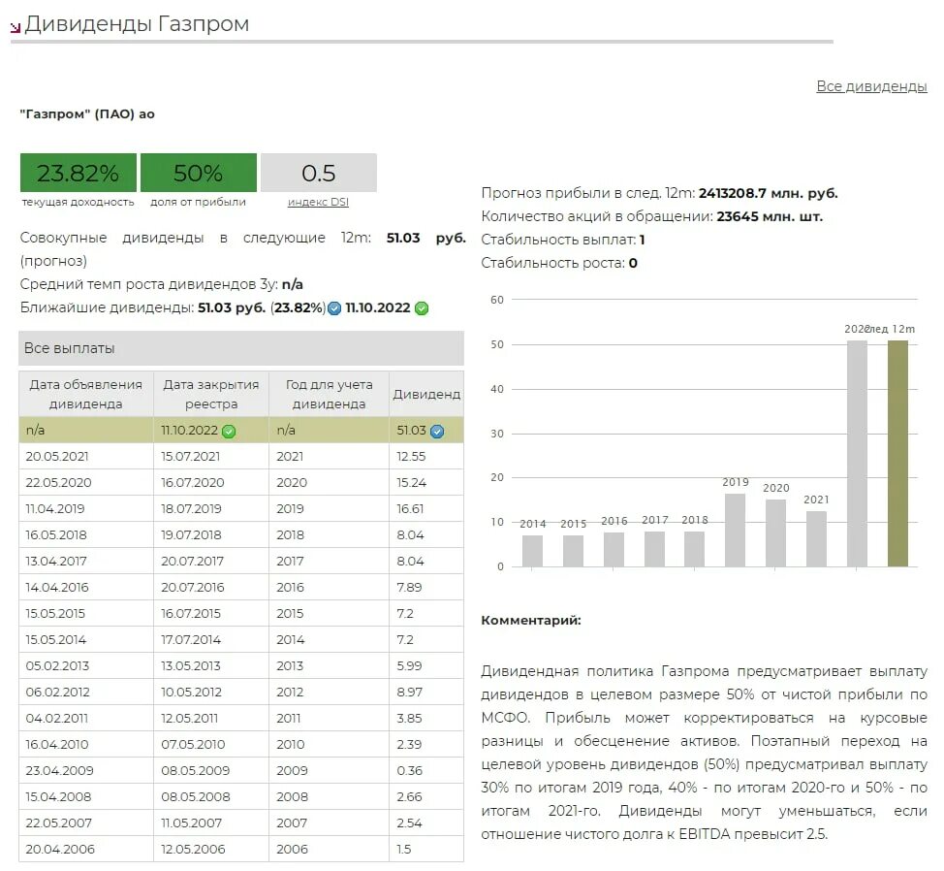Image resolution: width=944 pixels, height=871 pixels.
Task: Click the 12.55 dividend value
Action: [411, 457]
